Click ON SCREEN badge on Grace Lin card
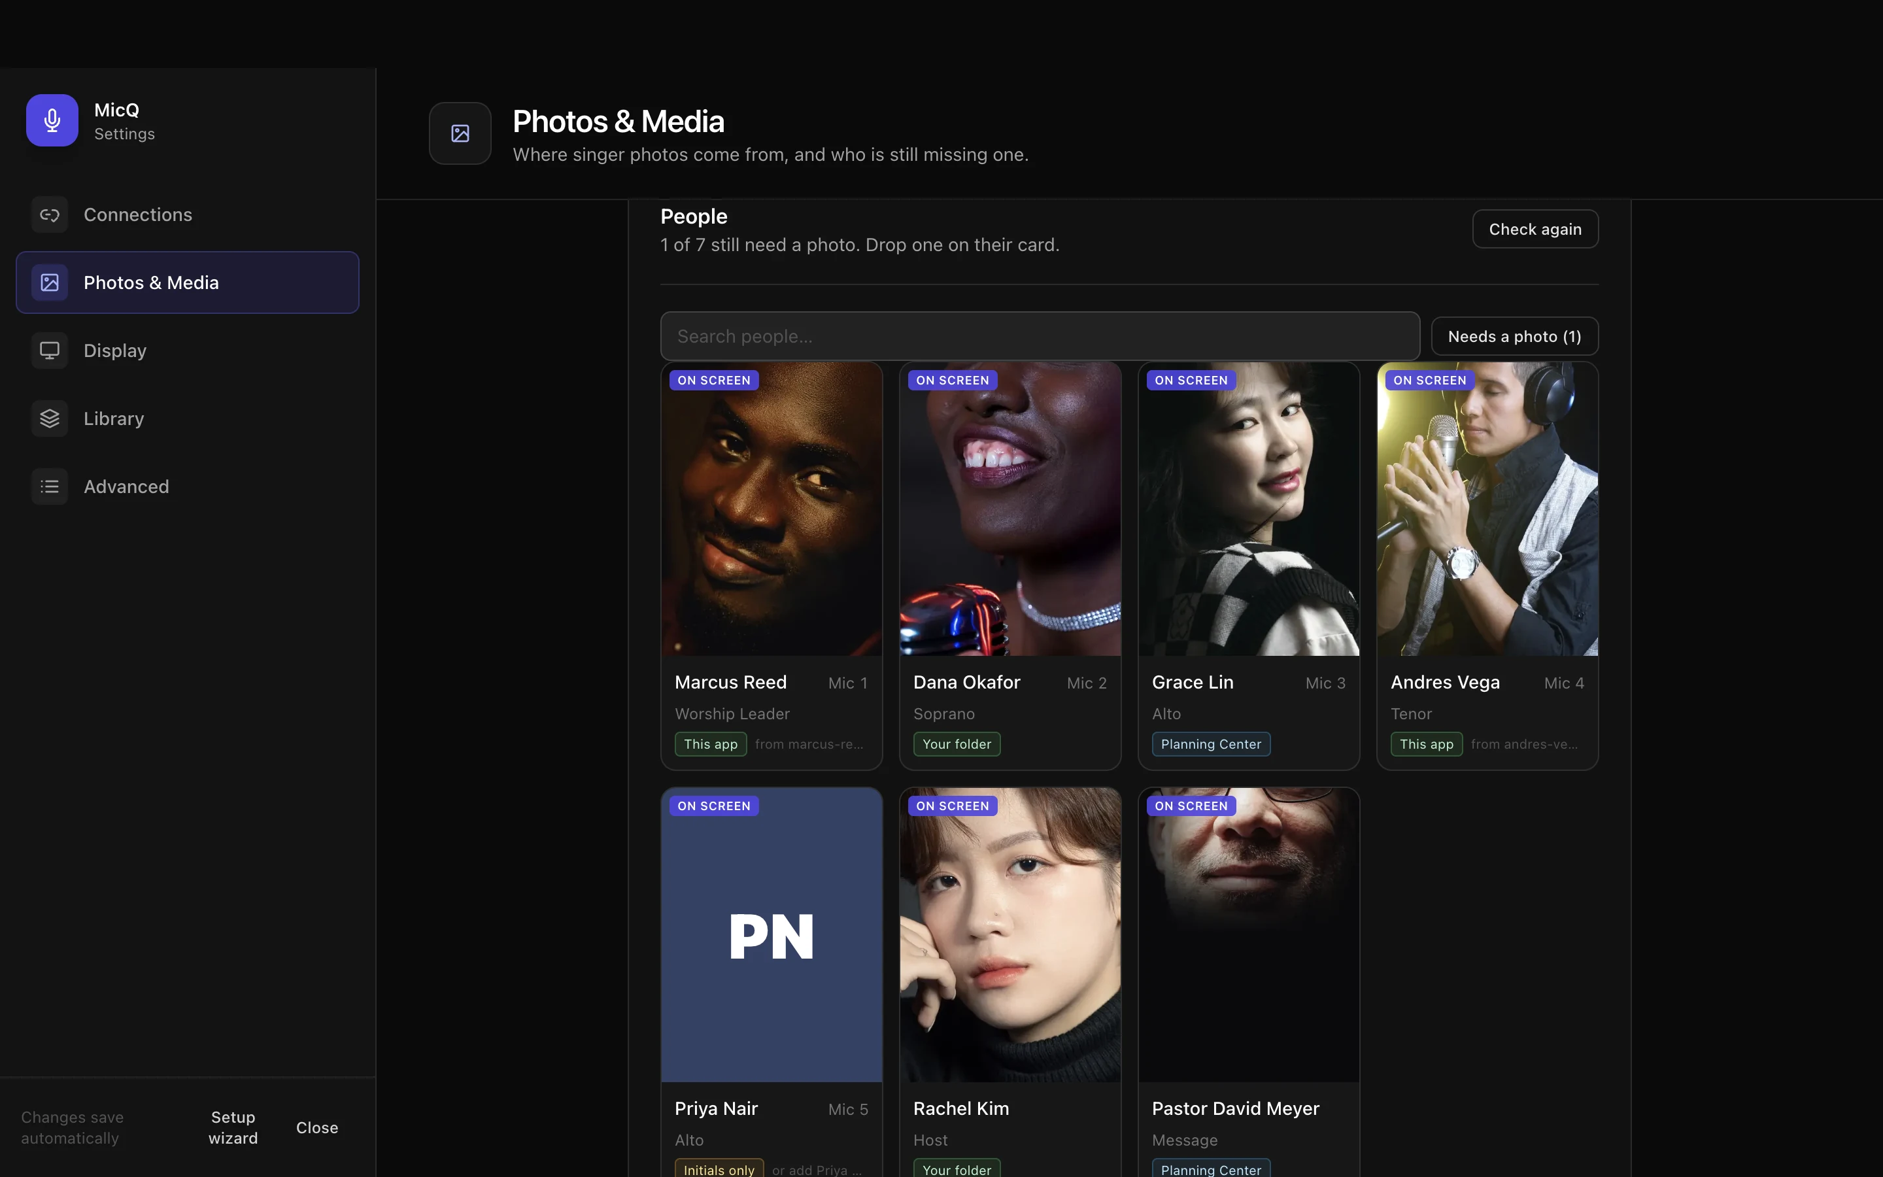Screen dimensions: 1883x1177 pos(1191,380)
